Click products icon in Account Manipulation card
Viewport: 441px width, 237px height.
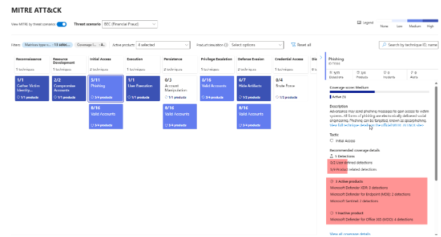coord(166,97)
